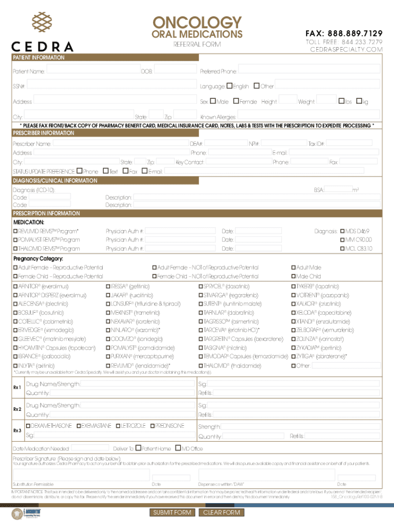
Task: Tick the kg weight unit box
Action: 359,101
